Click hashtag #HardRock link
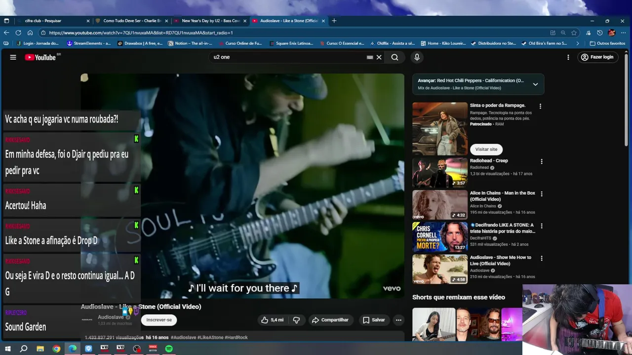Screen dimensions: 632x355 [236, 337]
